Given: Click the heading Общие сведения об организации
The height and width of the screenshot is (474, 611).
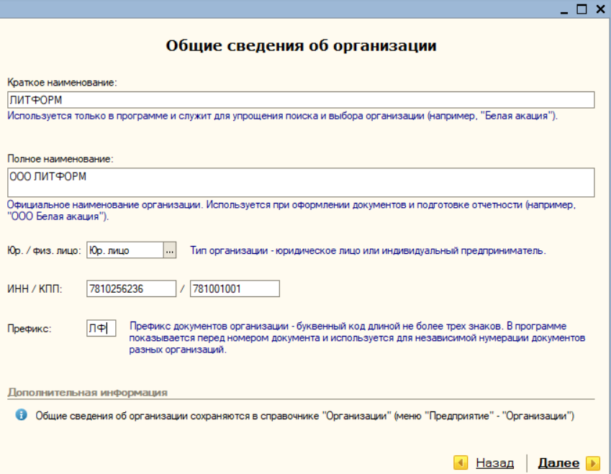Looking at the screenshot, I should 302,45.
